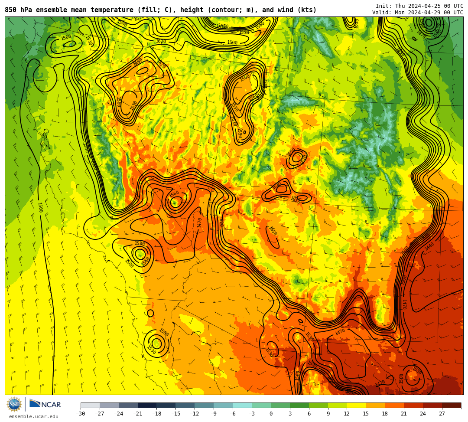Screen dimensions: 468x422
Task: Click the Init: Thu 2024-04-25 00 UTC text
Action: point(419,6)
